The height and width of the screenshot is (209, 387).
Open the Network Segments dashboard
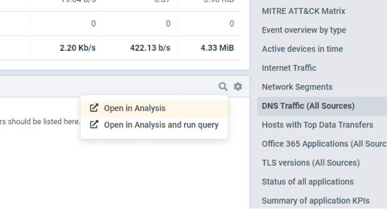pyautogui.click(x=297, y=87)
